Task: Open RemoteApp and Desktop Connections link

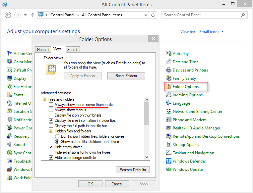Action: point(206,136)
